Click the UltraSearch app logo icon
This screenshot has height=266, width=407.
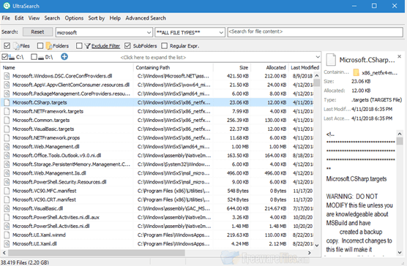(7, 6)
